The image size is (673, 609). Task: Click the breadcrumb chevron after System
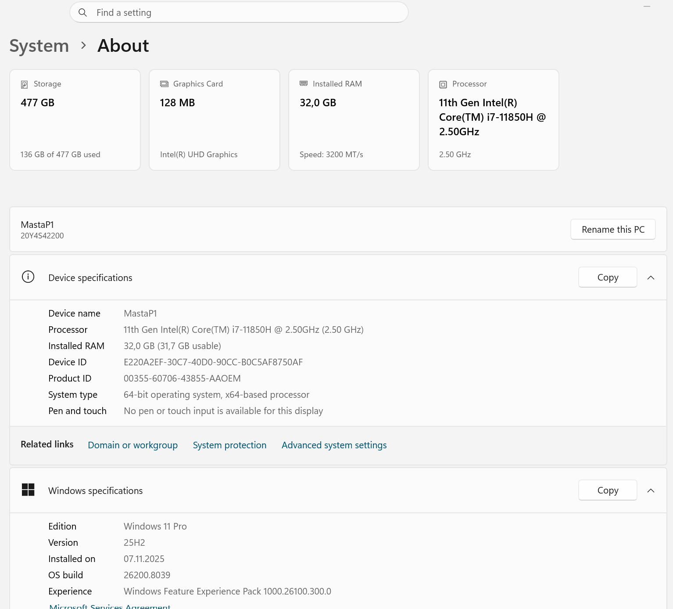click(x=83, y=46)
